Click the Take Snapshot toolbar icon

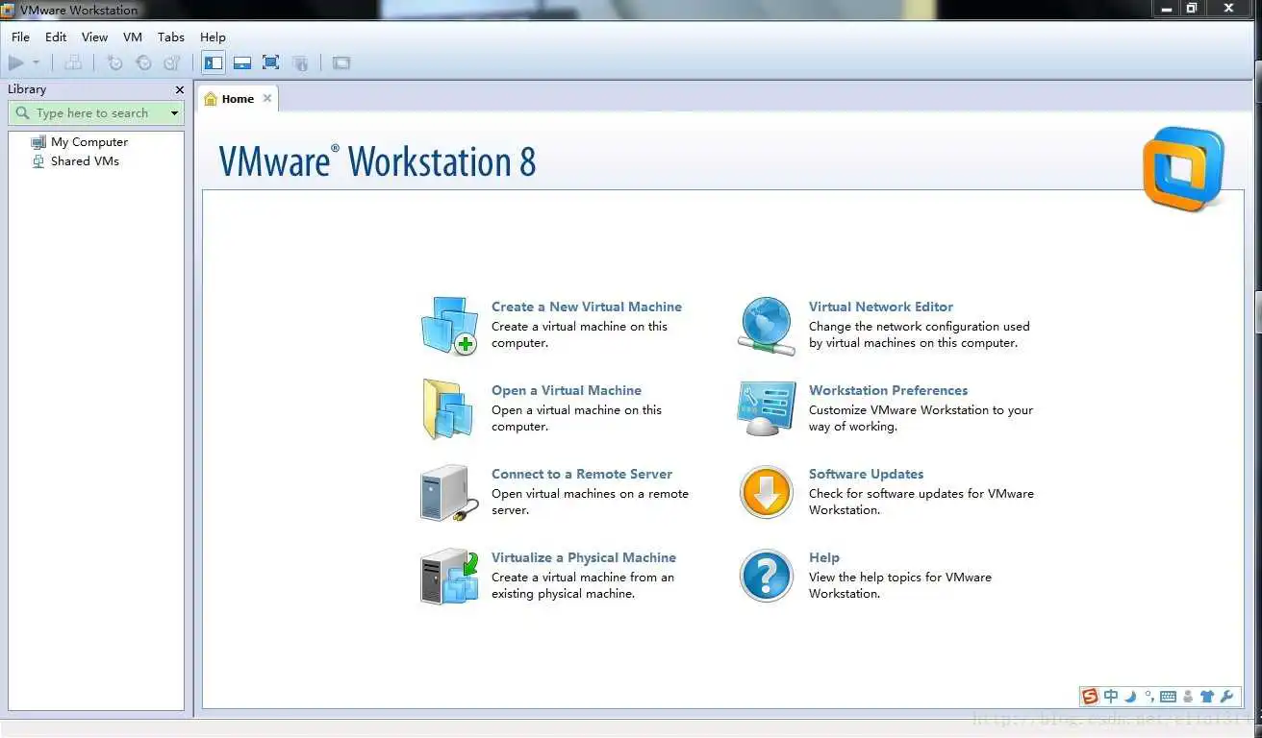tap(114, 63)
